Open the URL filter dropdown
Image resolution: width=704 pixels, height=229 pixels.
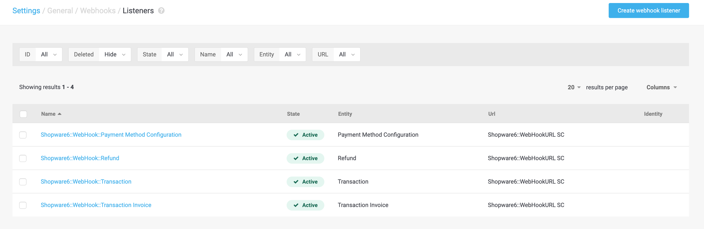point(346,54)
